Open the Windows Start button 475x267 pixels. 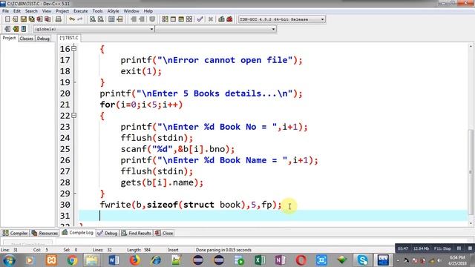(x=9, y=260)
